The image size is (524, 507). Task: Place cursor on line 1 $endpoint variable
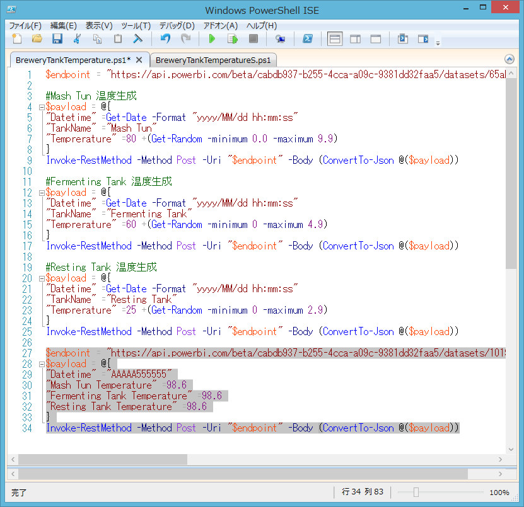click(x=68, y=74)
